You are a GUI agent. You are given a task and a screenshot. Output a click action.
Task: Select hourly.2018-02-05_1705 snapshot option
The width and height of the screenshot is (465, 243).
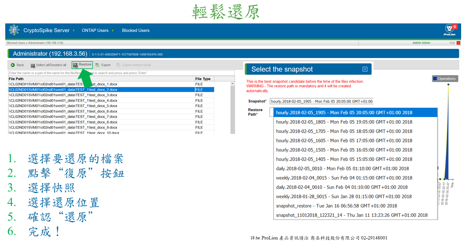pos(355,131)
